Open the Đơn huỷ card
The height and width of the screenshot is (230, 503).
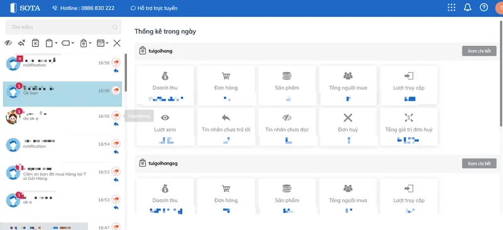[x=348, y=127]
